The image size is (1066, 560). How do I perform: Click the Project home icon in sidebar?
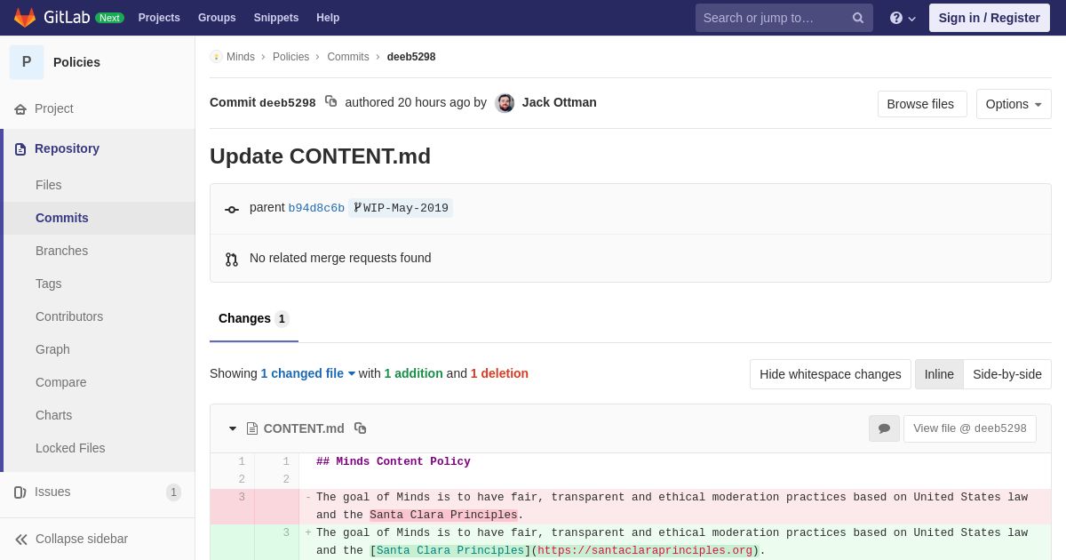click(x=20, y=109)
